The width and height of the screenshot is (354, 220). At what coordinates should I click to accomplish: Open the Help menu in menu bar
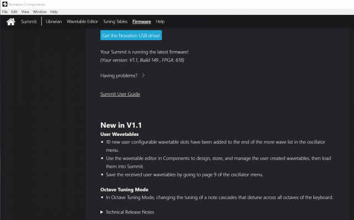click(x=54, y=12)
